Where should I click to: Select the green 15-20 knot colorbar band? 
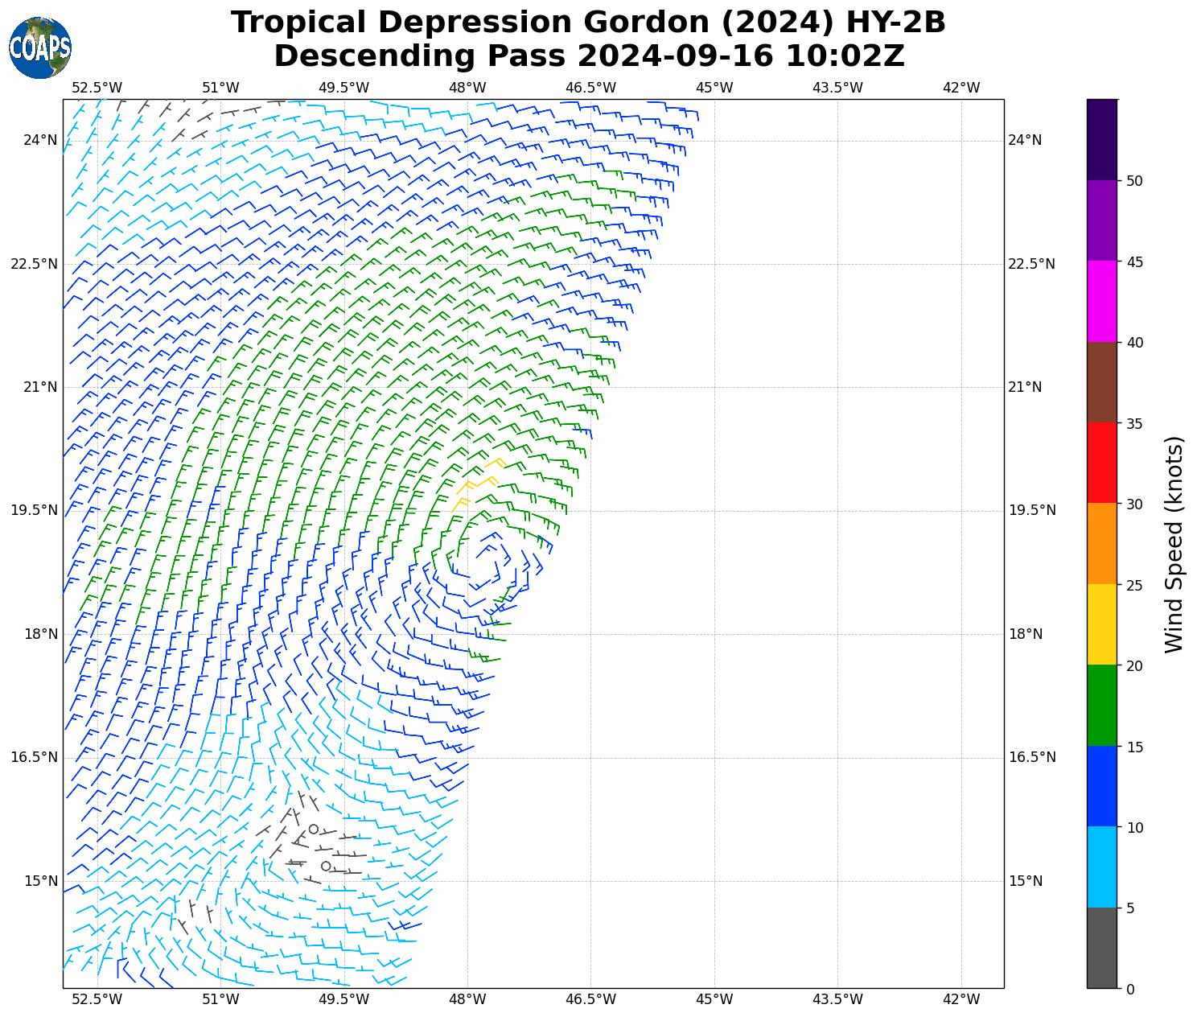(1101, 705)
